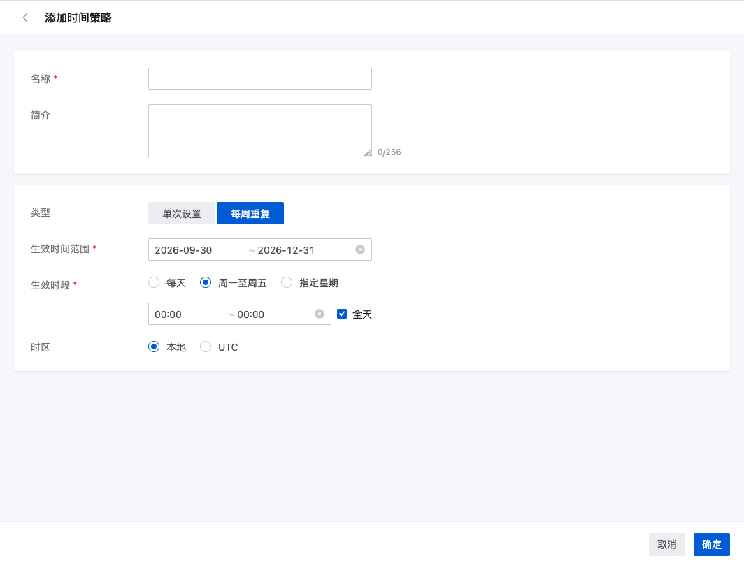This screenshot has height=566, width=744.
Task: Choose the 指定星期 radio option
Action: [x=287, y=282]
